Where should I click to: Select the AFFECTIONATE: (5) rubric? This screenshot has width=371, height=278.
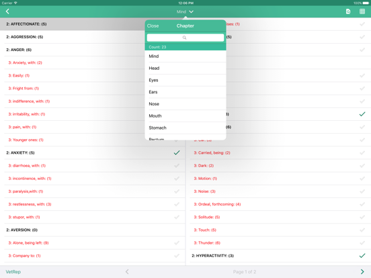(x=26, y=24)
